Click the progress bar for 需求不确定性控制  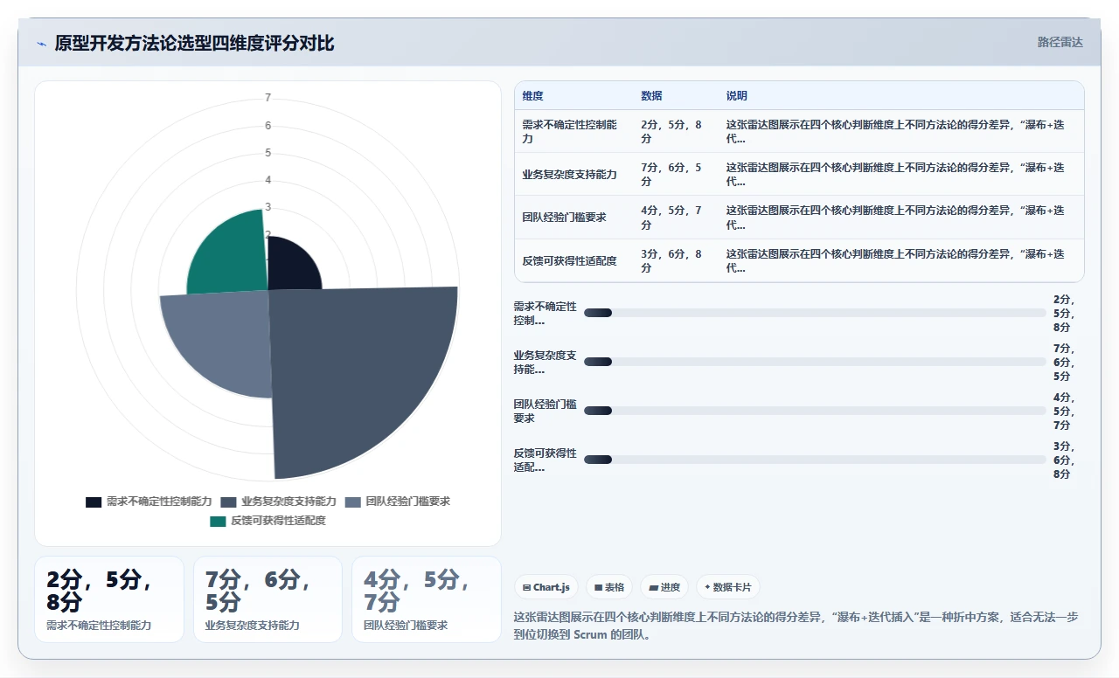pos(815,313)
